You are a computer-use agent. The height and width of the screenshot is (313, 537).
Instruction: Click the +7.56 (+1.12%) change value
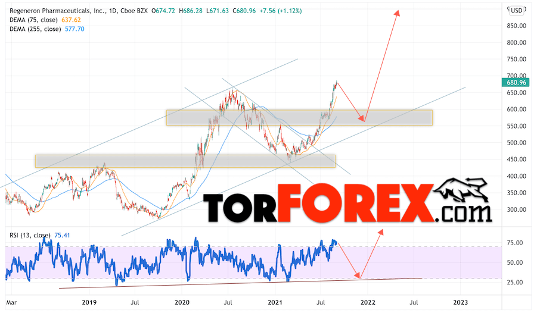pos(281,11)
